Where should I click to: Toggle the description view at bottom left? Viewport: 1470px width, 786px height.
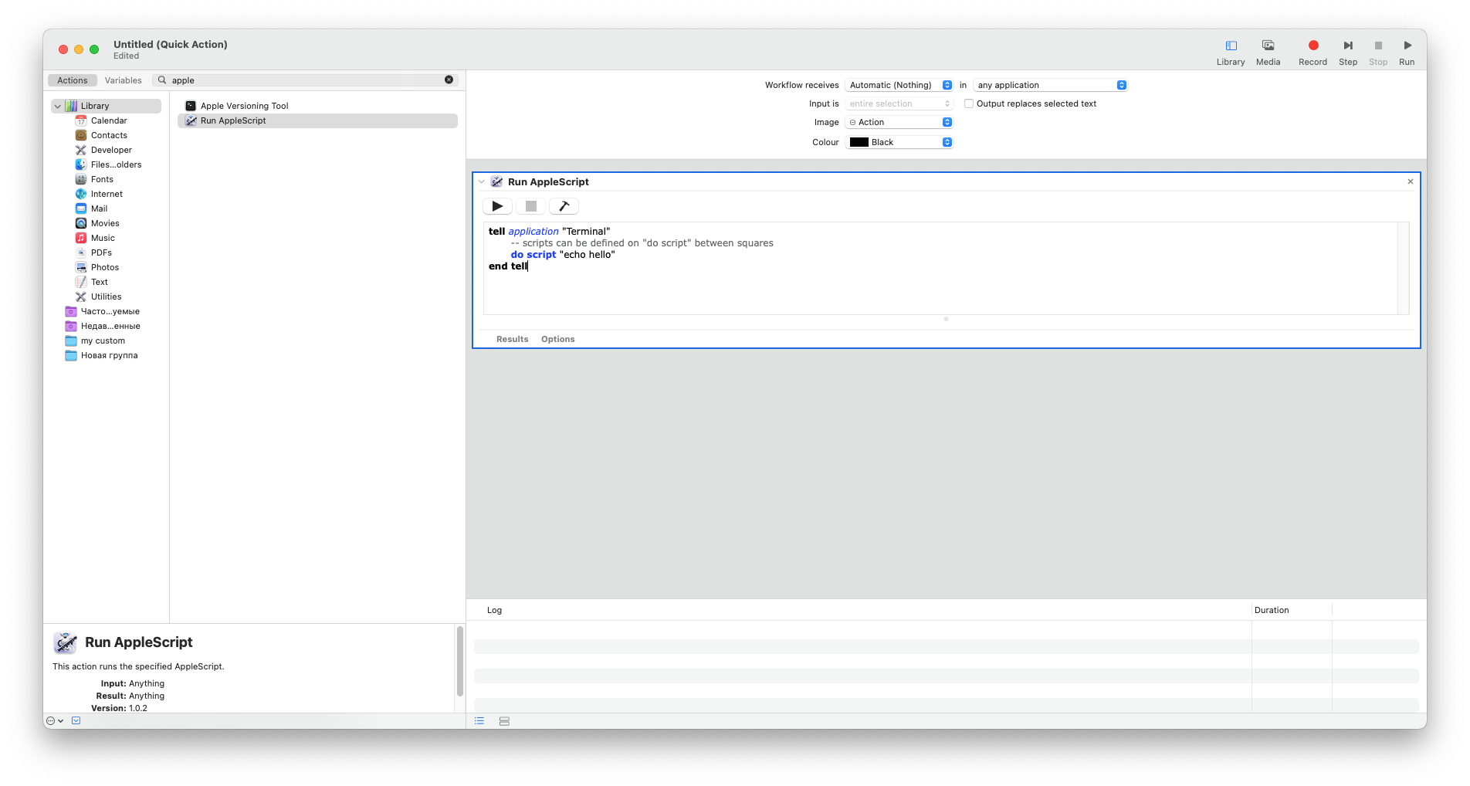pos(76,720)
